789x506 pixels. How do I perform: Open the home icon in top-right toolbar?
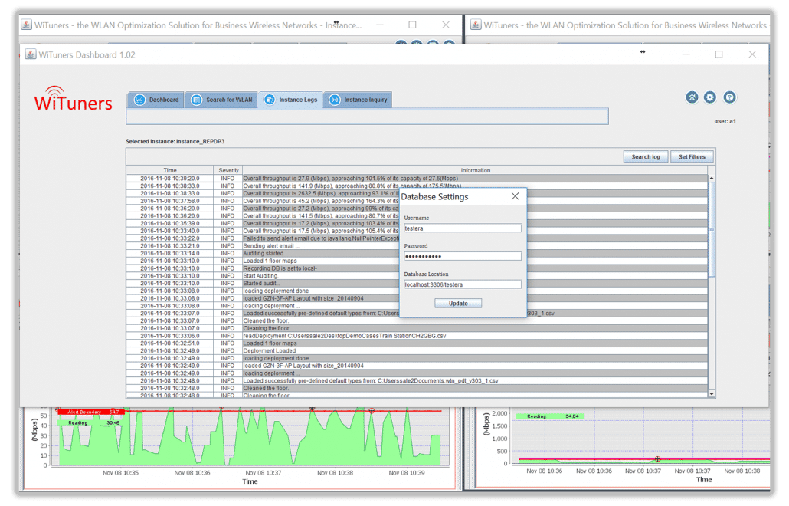[692, 97]
